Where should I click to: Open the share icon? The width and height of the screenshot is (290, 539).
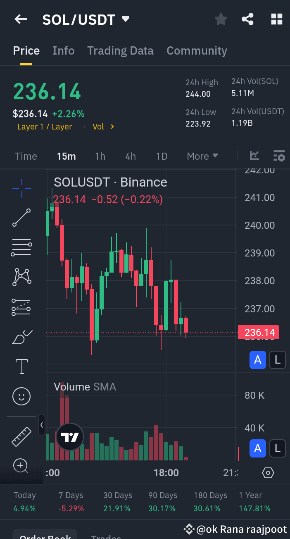click(247, 19)
